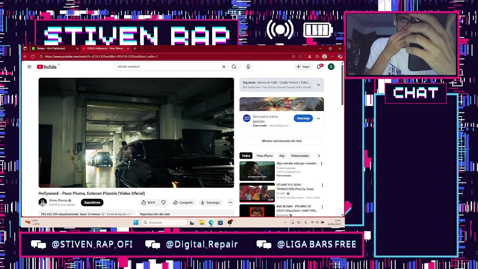The width and height of the screenshot is (478, 269).
Task: Open Windows Start menu
Action: click(136, 222)
